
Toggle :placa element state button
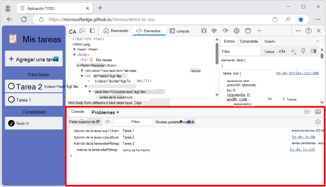click(269, 51)
